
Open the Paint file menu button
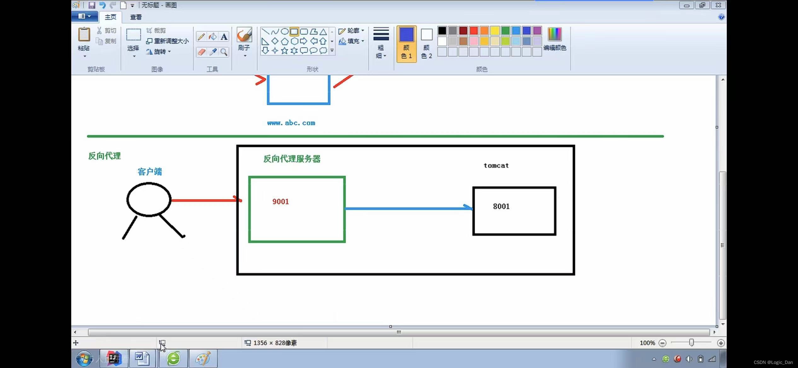click(84, 16)
